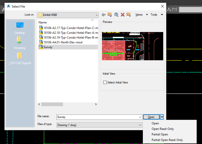This screenshot has height=144, width=202.
Task: Expand the Look in folder dropdown
Action: coord(97,15)
